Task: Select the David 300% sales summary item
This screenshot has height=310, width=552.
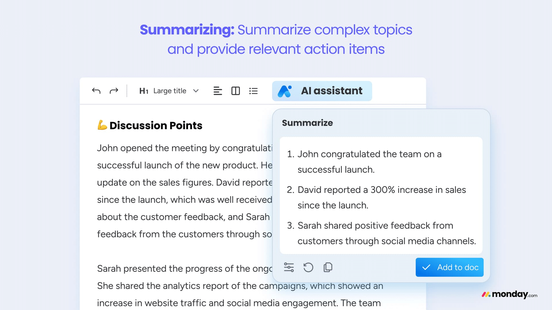Action: tap(376, 197)
